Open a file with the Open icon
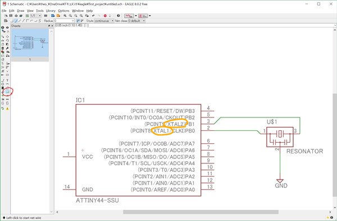The height and width of the screenshot is (221, 337). [x=6, y=16]
